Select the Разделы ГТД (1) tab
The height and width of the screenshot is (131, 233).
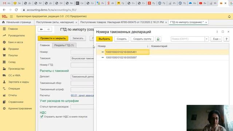pyautogui.click(x=64, y=45)
